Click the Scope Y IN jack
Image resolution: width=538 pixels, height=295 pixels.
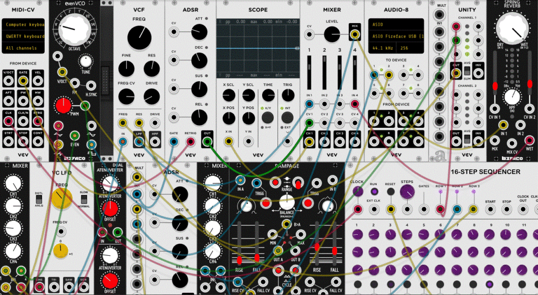coord(248,140)
